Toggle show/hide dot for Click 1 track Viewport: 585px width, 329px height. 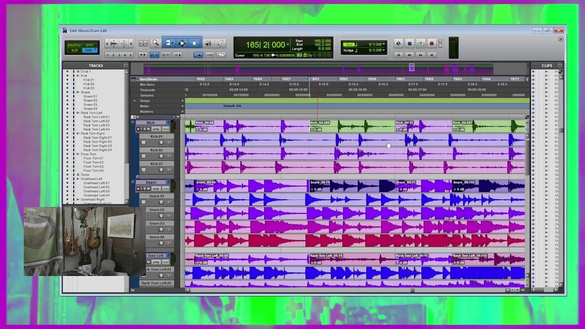pos(68,72)
